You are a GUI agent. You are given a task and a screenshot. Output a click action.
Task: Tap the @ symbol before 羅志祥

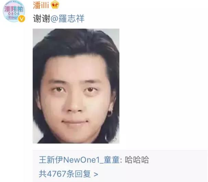click(54, 19)
